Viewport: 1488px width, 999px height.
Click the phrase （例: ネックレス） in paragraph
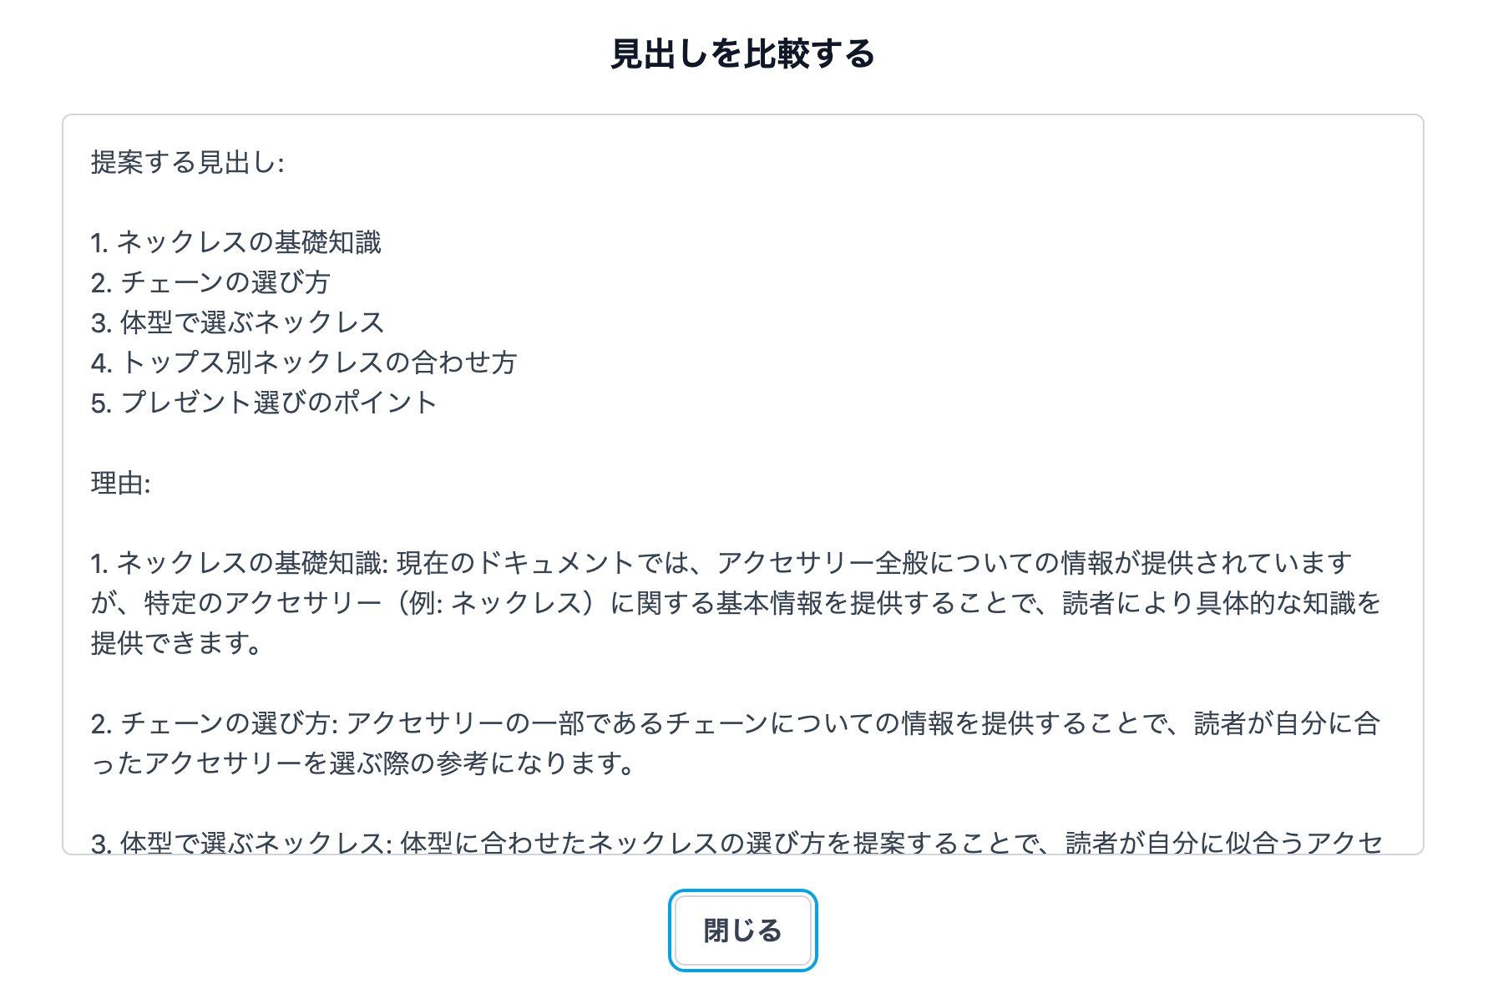pyautogui.click(x=496, y=603)
